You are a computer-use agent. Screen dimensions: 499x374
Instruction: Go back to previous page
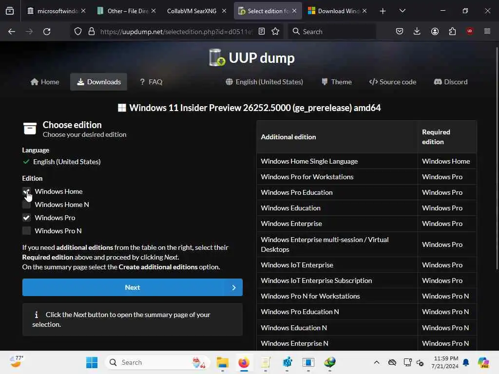coord(12,32)
